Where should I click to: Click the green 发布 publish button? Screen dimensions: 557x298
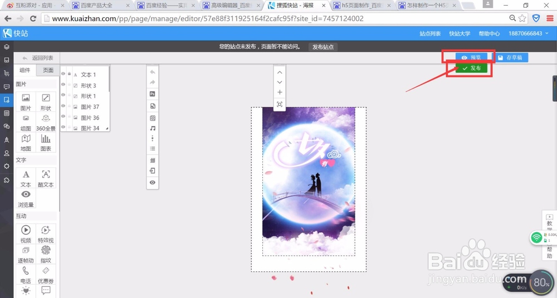(471, 68)
